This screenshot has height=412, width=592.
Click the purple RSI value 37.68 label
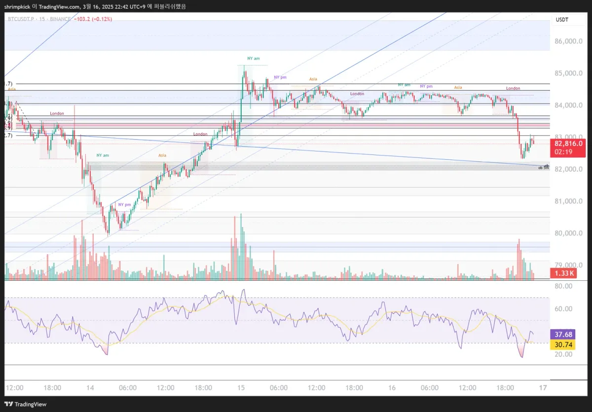coord(562,335)
